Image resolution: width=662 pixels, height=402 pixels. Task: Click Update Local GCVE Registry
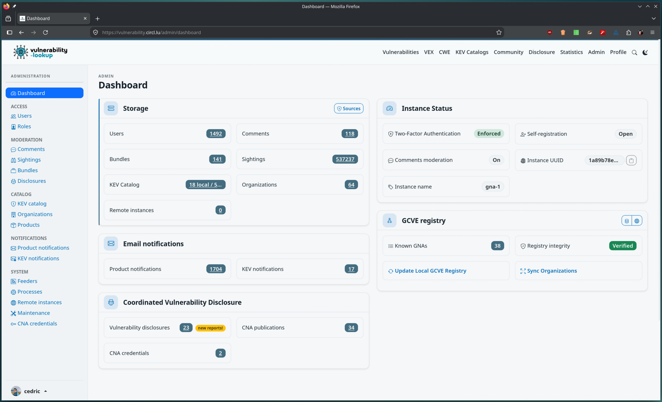[x=427, y=271]
